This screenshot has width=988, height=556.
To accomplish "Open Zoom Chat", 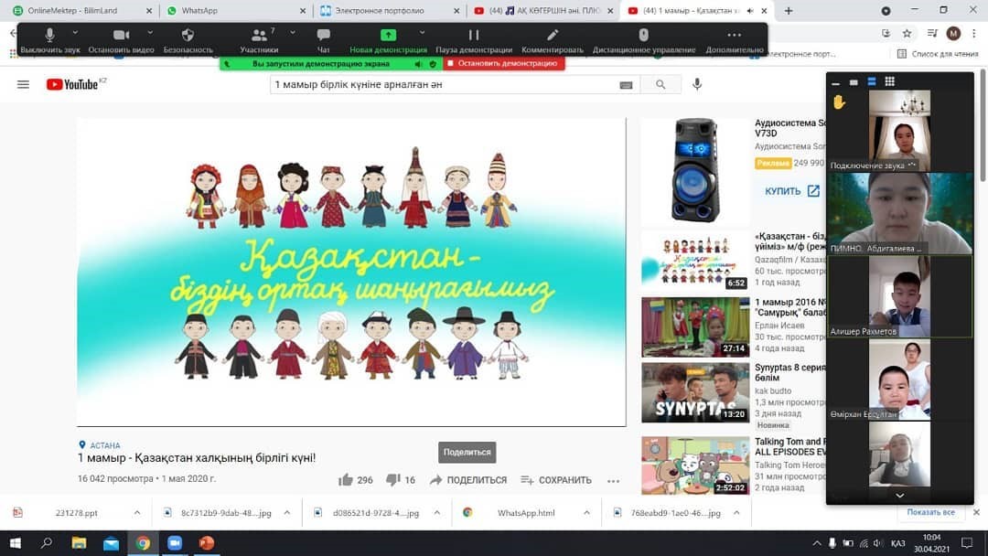I will (x=323, y=40).
